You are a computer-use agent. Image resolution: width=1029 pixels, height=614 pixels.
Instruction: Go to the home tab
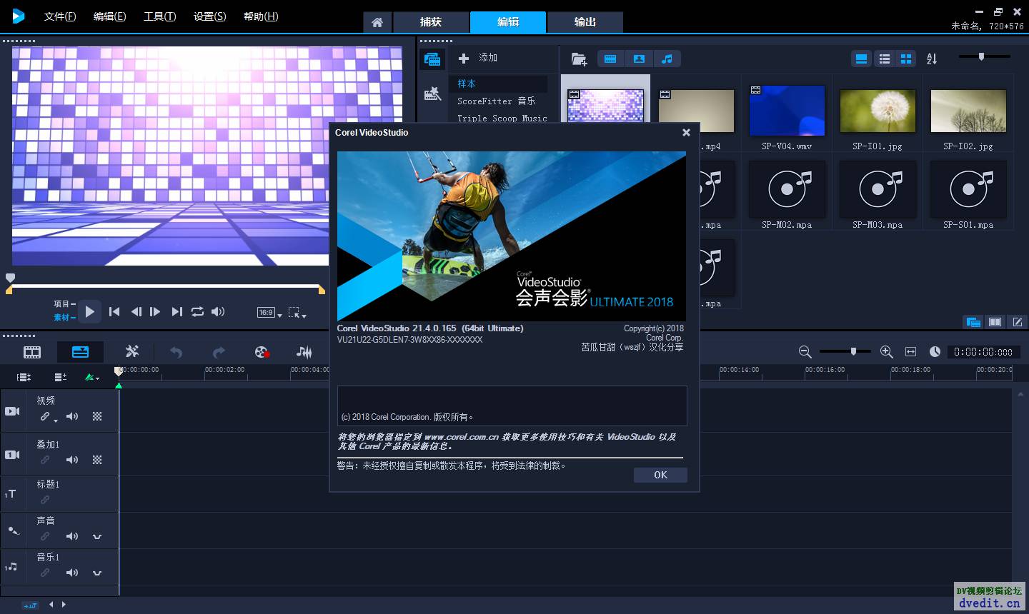click(377, 22)
